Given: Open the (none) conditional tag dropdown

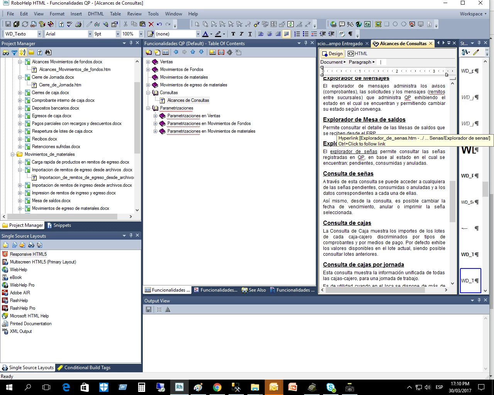Looking at the screenshot, I should (x=198, y=34).
